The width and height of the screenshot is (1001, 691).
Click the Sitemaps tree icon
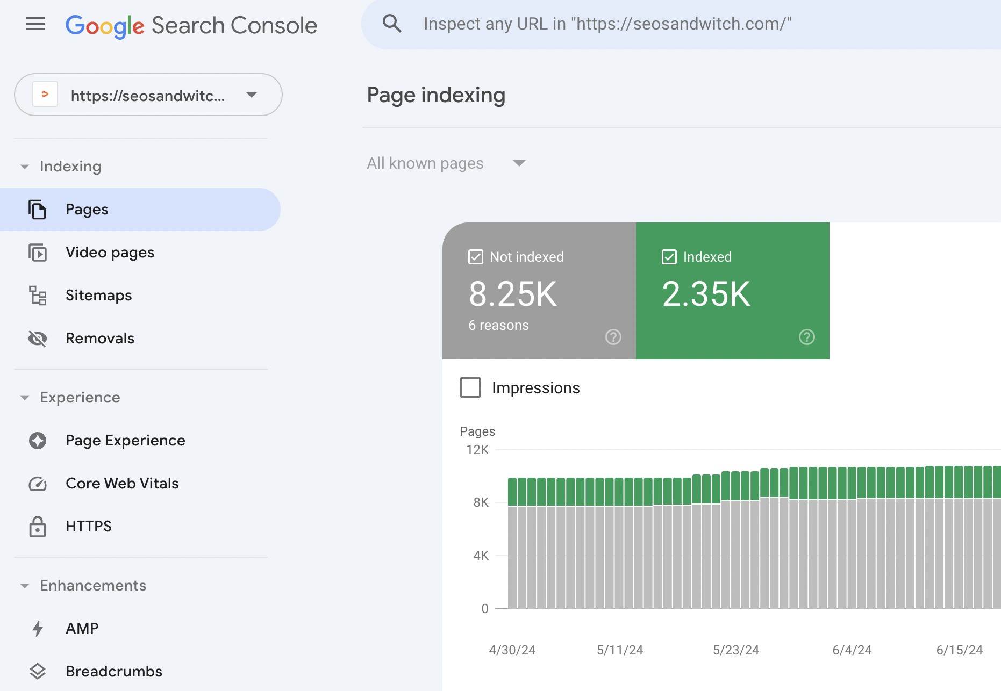pyautogui.click(x=37, y=296)
